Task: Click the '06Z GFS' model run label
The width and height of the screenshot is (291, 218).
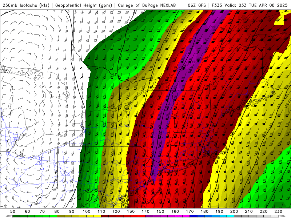Action: [x=197, y=5]
